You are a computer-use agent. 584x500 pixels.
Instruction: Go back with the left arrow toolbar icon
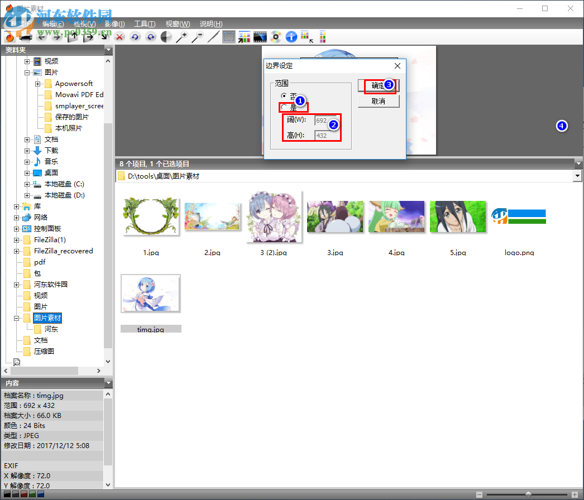41,37
